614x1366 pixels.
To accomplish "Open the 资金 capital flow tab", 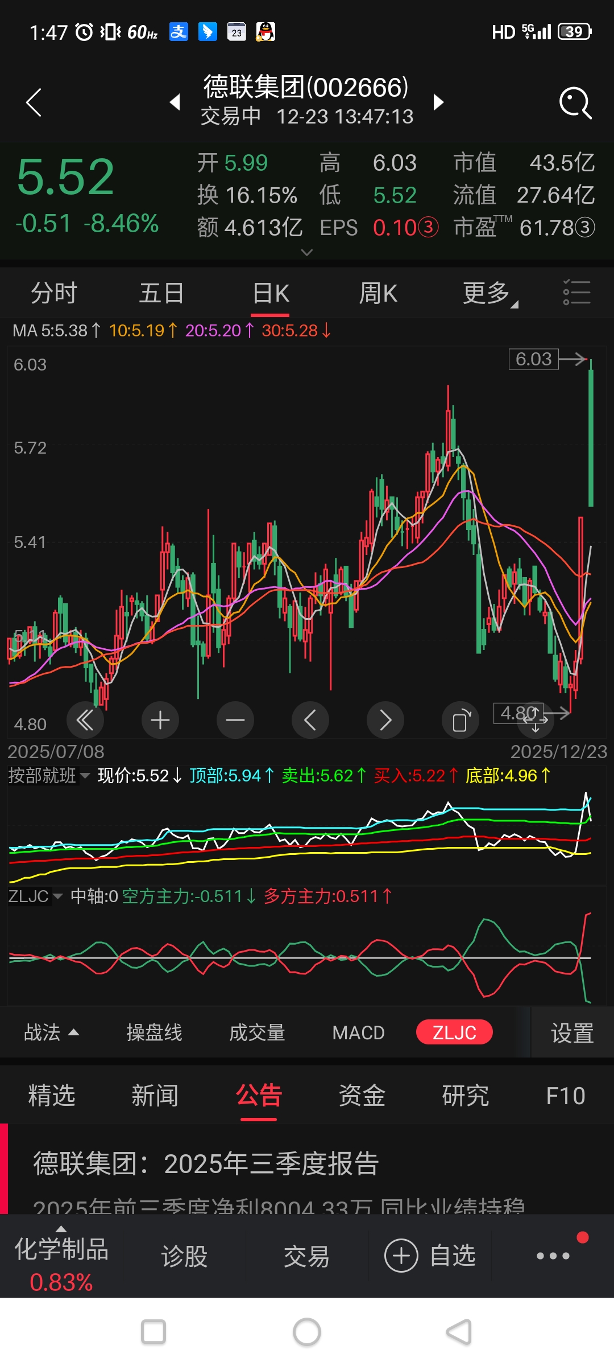I will tap(362, 1096).
